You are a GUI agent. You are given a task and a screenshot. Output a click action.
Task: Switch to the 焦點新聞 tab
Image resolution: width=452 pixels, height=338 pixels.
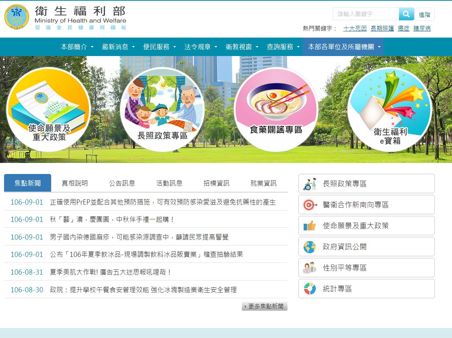click(28, 183)
